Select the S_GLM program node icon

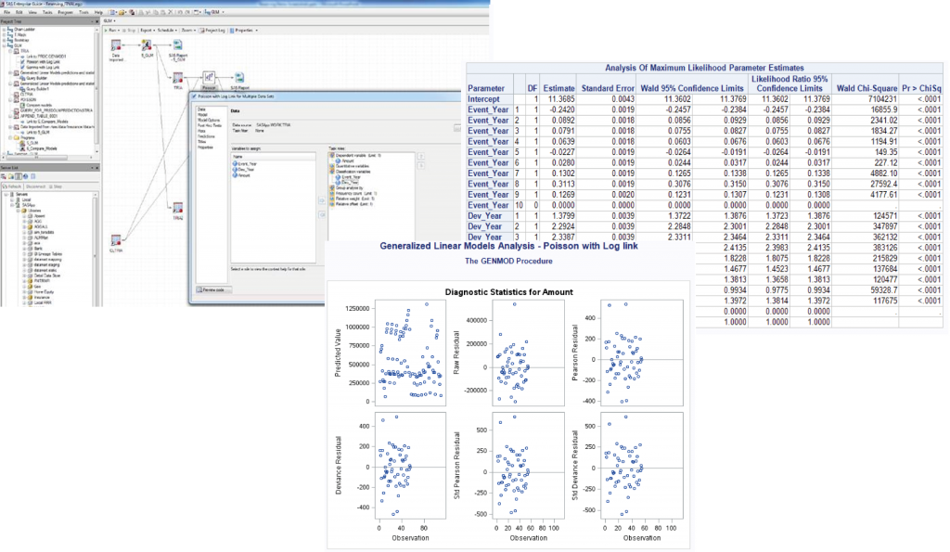148,45
